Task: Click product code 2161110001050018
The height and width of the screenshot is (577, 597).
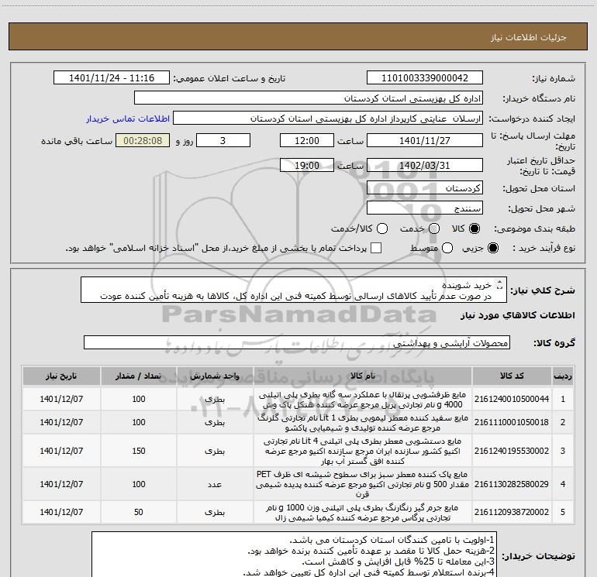Action: pos(512,422)
